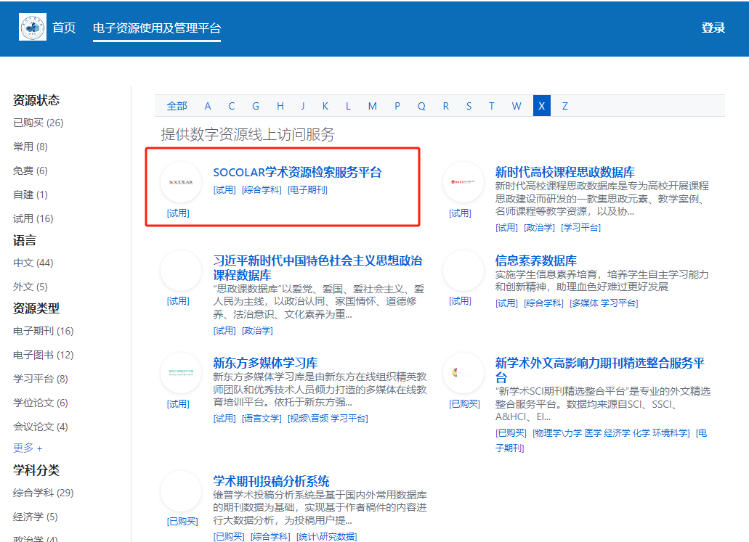Click the 新东方多媒体学习库 logo icon
The width and height of the screenshot is (749, 542).
[180, 372]
